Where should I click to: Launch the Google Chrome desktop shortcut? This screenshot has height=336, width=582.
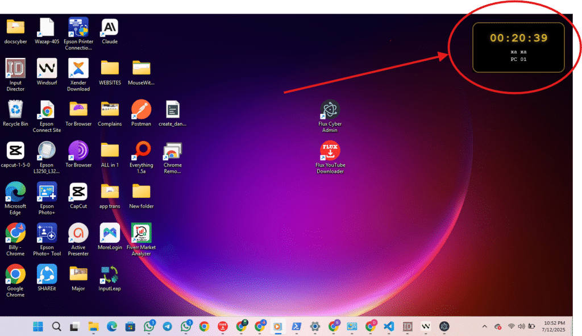(x=15, y=275)
